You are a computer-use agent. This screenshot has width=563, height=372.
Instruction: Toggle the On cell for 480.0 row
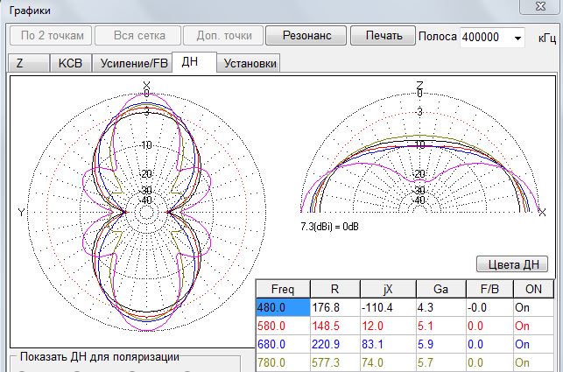click(x=533, y=308)
